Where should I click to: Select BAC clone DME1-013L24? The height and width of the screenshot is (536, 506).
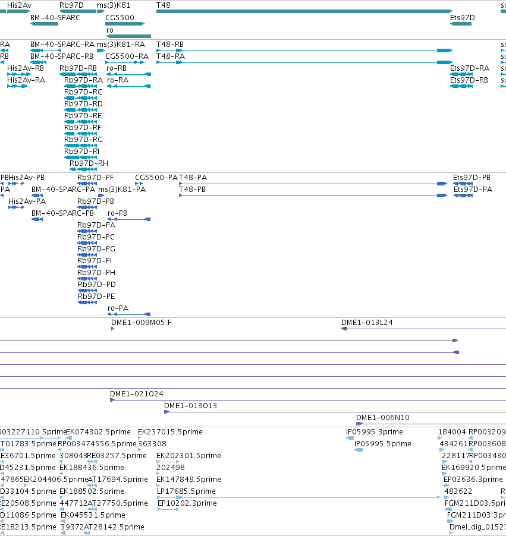(367, 322)
